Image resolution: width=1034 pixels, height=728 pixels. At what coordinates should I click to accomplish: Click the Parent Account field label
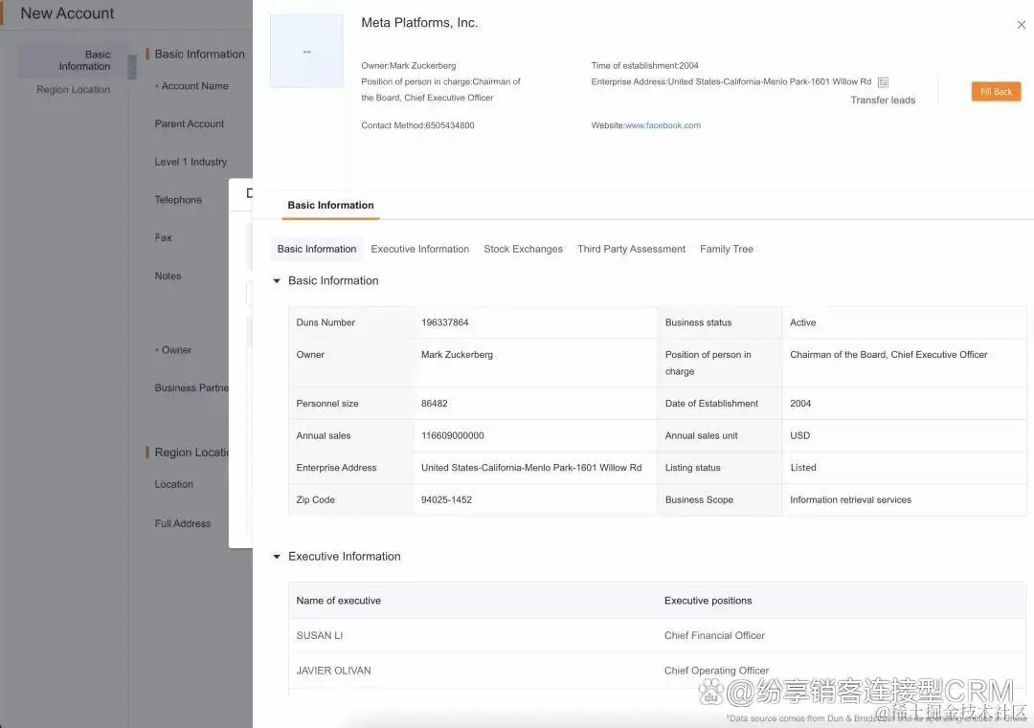[x=190, y=123]
